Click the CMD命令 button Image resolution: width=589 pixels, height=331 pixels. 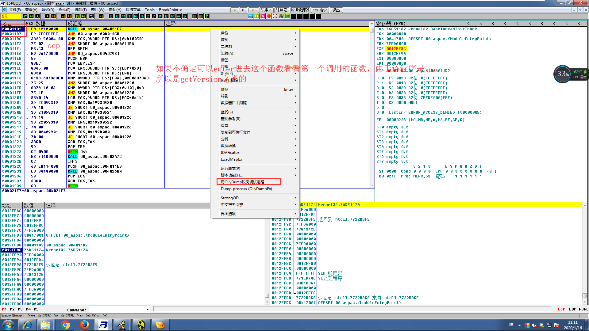coord(320,10)
